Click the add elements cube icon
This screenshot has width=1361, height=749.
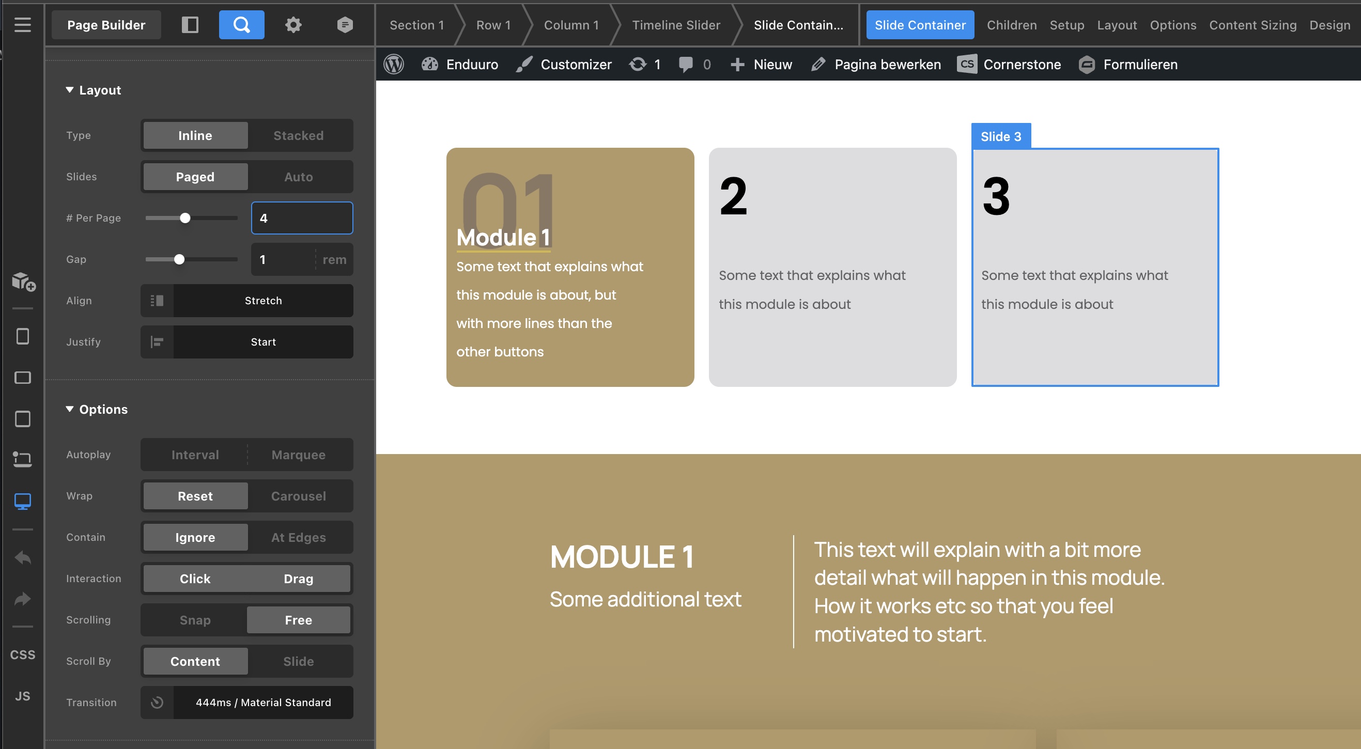coord(23,282)
